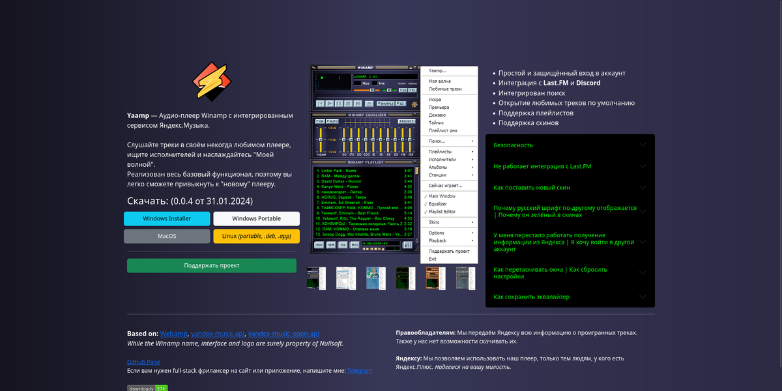Open Options submenu

(449, 233)
